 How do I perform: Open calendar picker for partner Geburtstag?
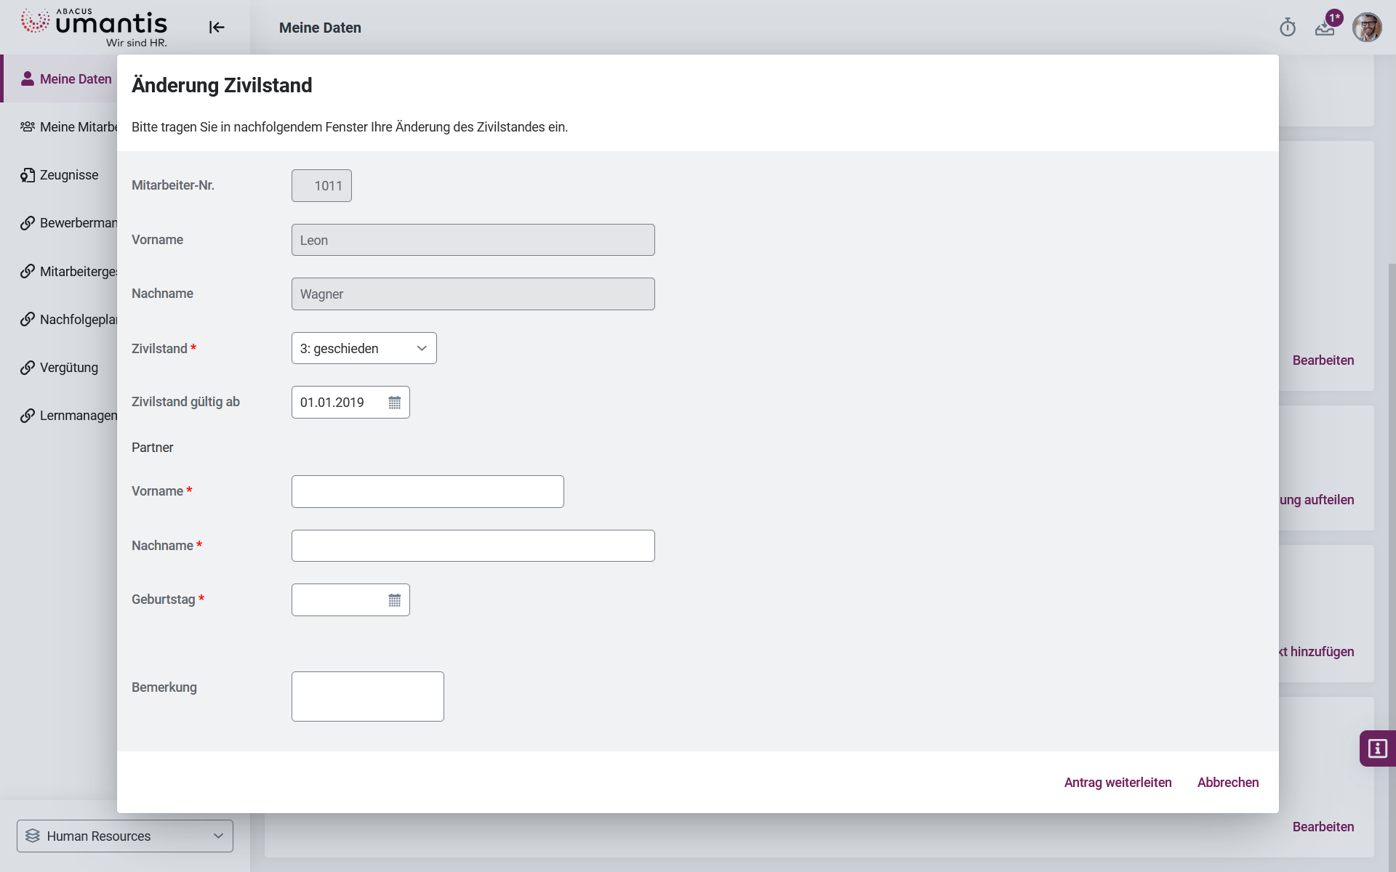pyautogui.click(x=394, y=600)
